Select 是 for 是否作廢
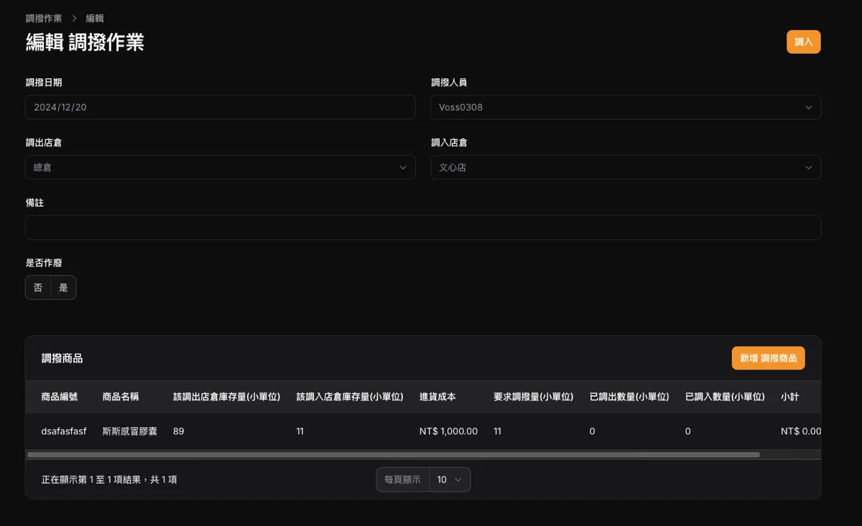 click(63, 288)
